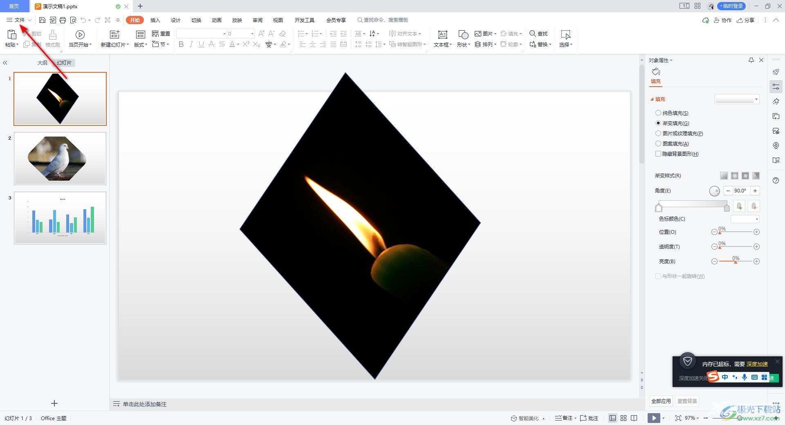The width and height of the screenshot is (785, 425).
Task: Adjust the Brightness slider
Action: point(735,262)
